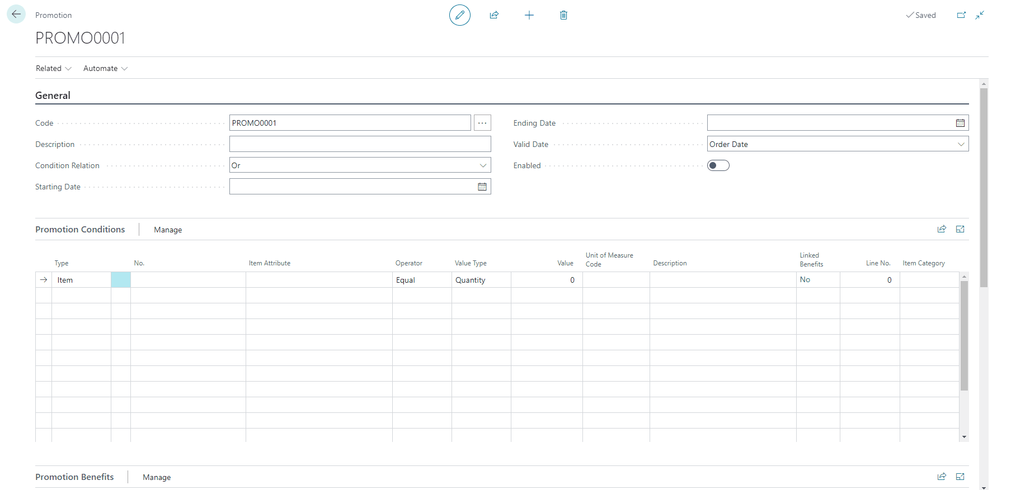Expand the Related menu
The height and width of the screenshot is (490, 1011).
pos(53,68)
